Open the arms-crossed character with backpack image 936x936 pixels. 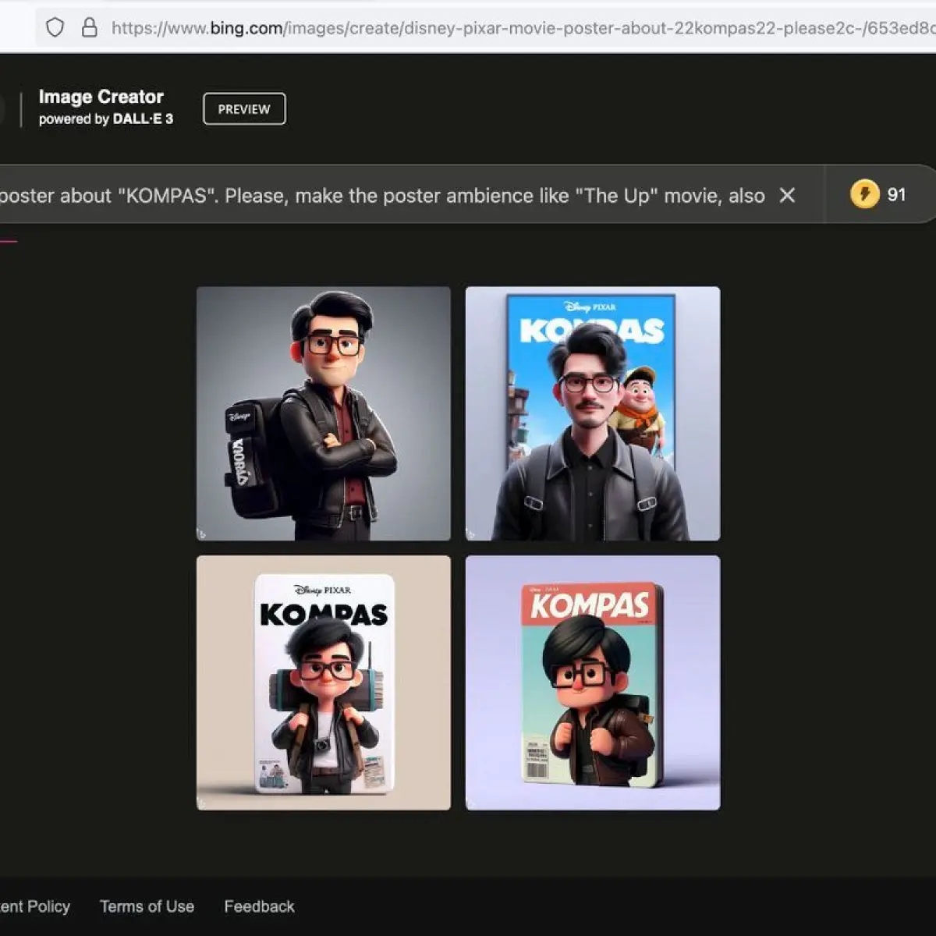[324, 413]
